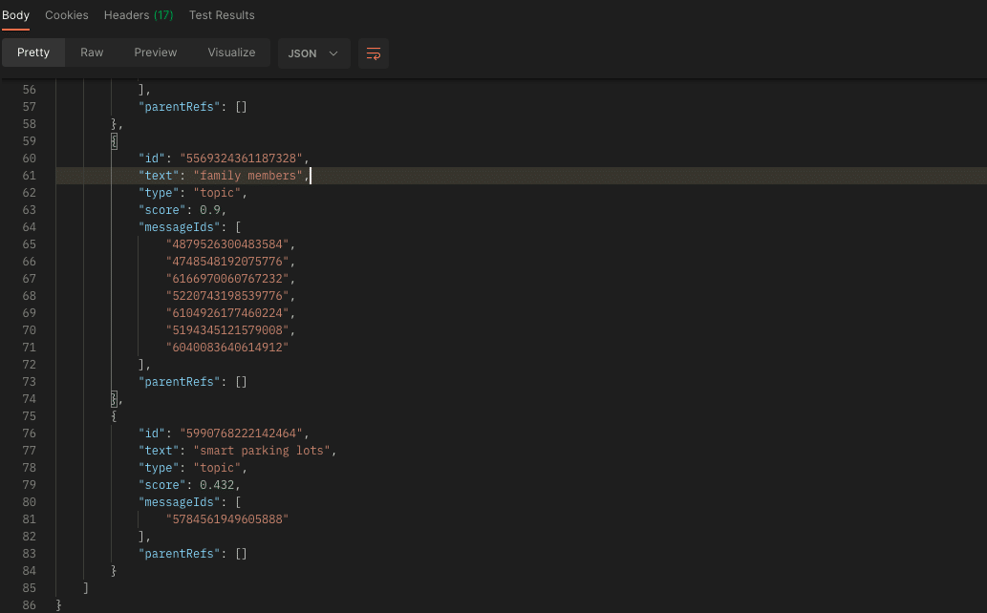
Task: Select the Visualize view
Action: (231, 53)
